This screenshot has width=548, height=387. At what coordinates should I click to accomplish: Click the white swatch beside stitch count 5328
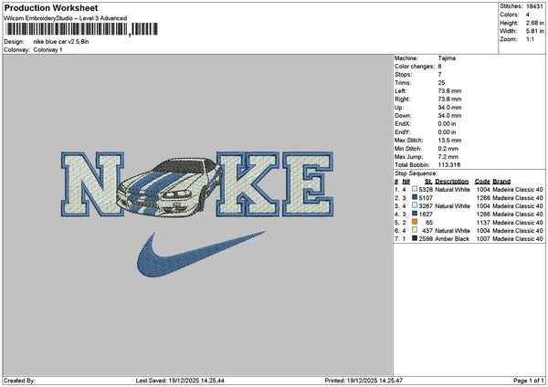tap(415, 189)
